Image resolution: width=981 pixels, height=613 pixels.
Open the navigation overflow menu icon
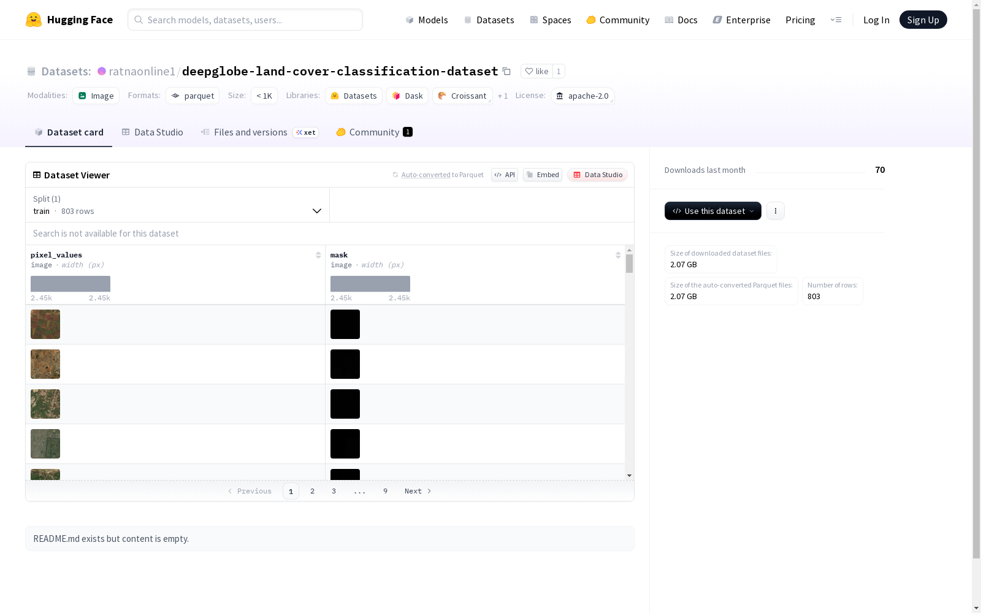(836, 20)
